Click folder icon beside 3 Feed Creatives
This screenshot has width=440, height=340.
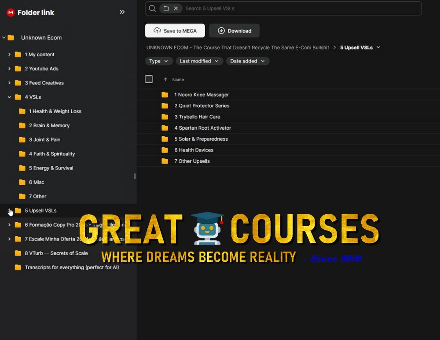[18, 83]
